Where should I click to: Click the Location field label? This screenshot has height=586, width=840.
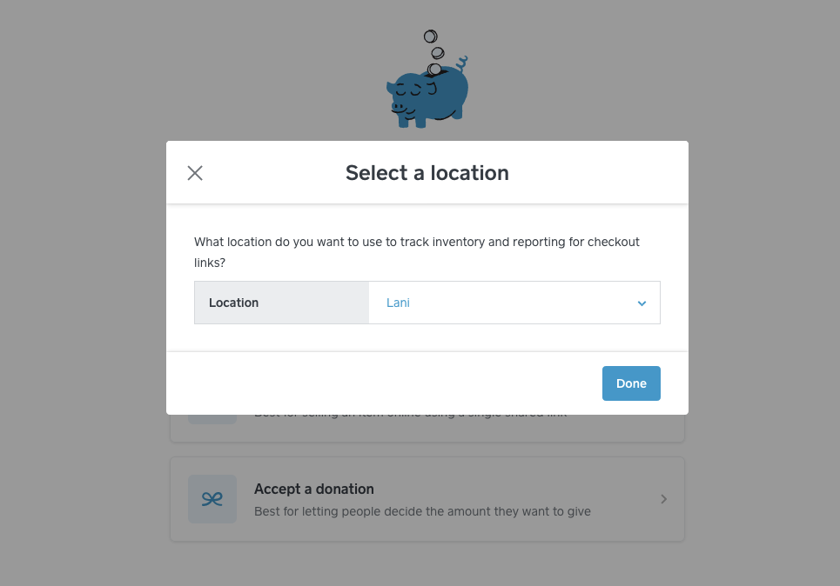233,302
